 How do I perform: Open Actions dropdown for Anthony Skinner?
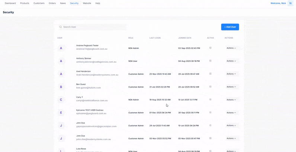231,61
